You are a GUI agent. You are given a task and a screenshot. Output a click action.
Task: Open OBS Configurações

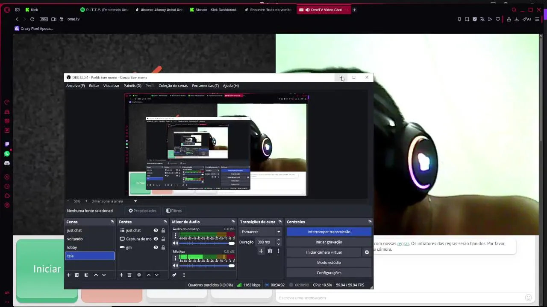point(329,273)
